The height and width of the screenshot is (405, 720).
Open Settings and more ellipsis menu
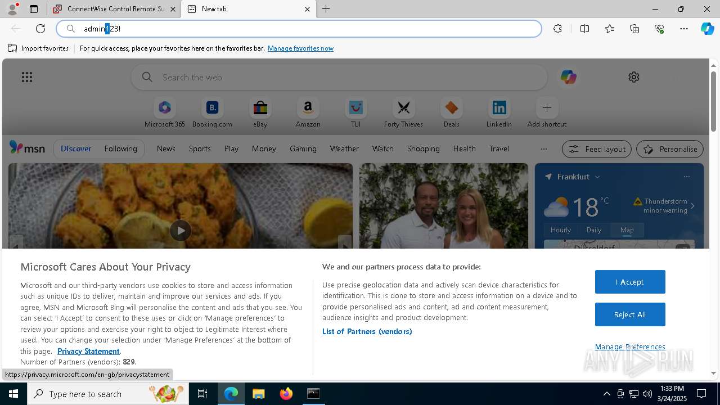coord(684,29)
